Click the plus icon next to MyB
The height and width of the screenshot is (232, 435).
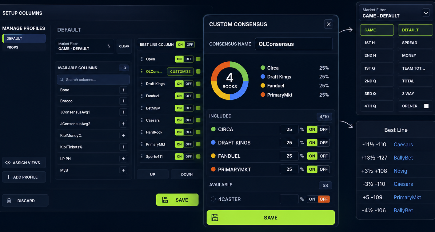(123, 170)
